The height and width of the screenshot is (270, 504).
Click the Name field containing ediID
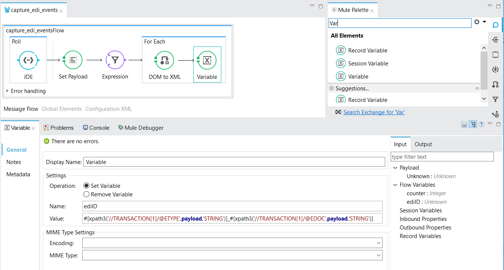click(233, 206)
